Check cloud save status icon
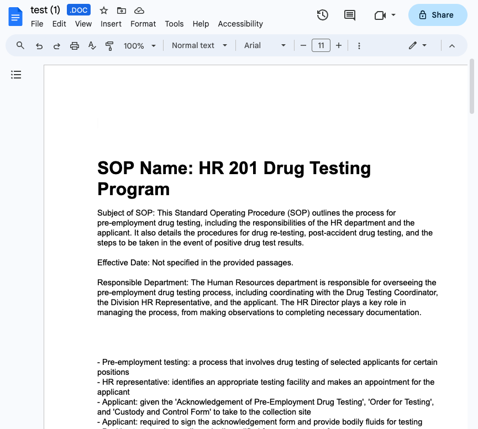Viewport: 478px width, 429px height. (139, 11)
